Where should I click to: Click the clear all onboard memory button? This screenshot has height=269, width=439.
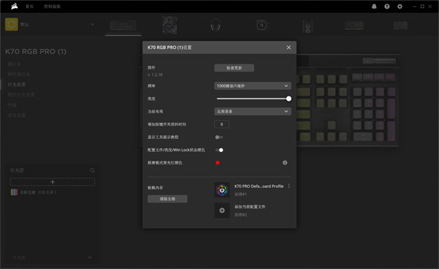pyautogui.click(x=168, y=199)
